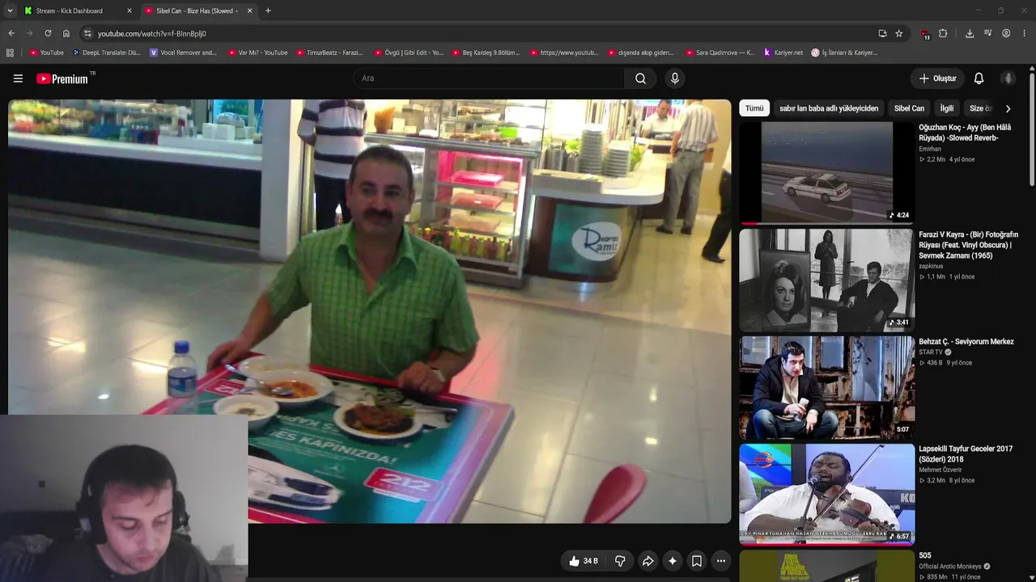Viewport: 1036px width, 582px height.
Task: Open the YouTube account avatar menu
Action: pos(1008,78)
